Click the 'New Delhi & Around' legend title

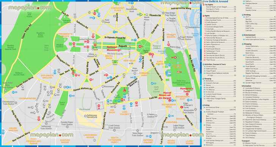(216, 2)
